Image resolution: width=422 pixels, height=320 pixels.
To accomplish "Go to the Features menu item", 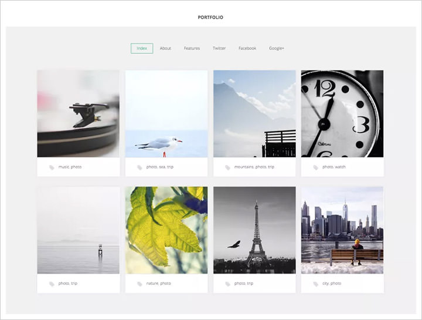I will [192, 48].
